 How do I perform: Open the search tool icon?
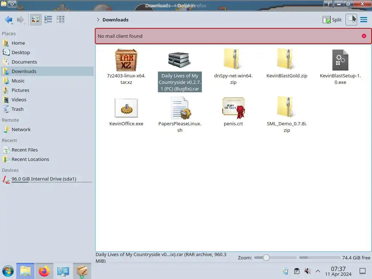coord(351,20)
